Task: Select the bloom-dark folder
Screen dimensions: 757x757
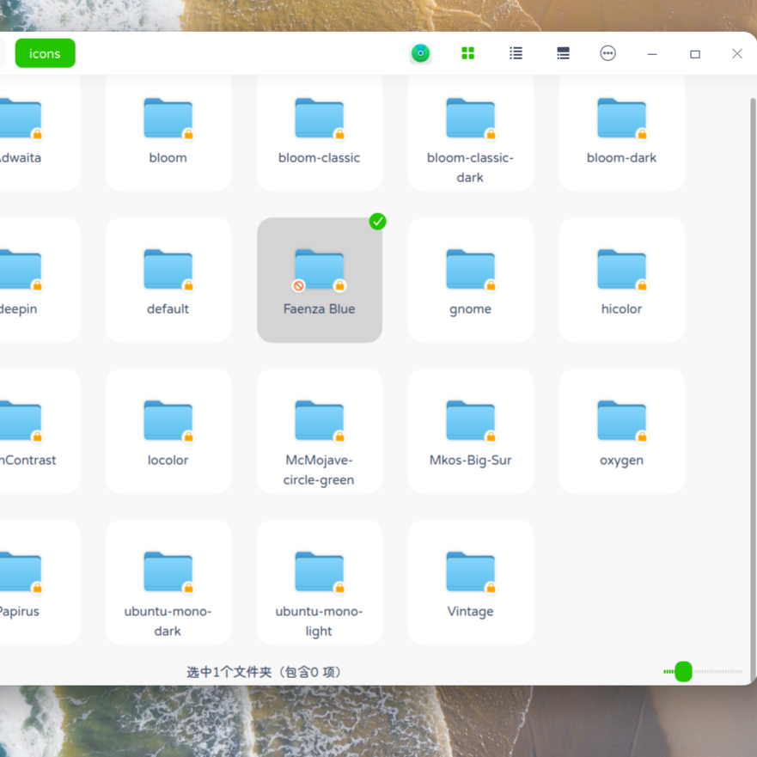Action: point(621,119)
